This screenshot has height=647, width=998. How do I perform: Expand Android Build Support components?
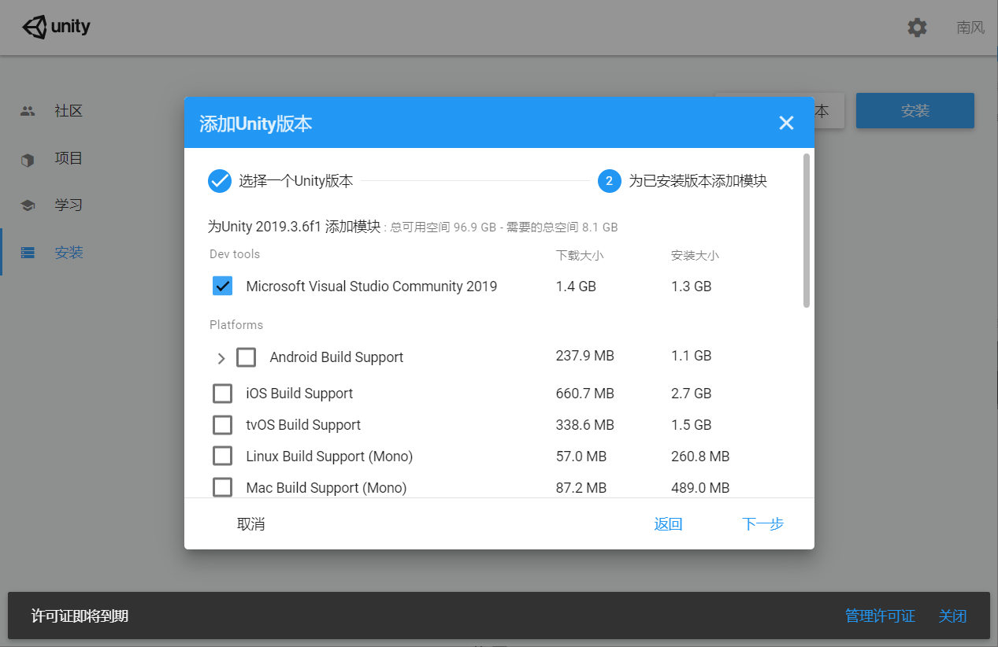[x=221, y=357]
